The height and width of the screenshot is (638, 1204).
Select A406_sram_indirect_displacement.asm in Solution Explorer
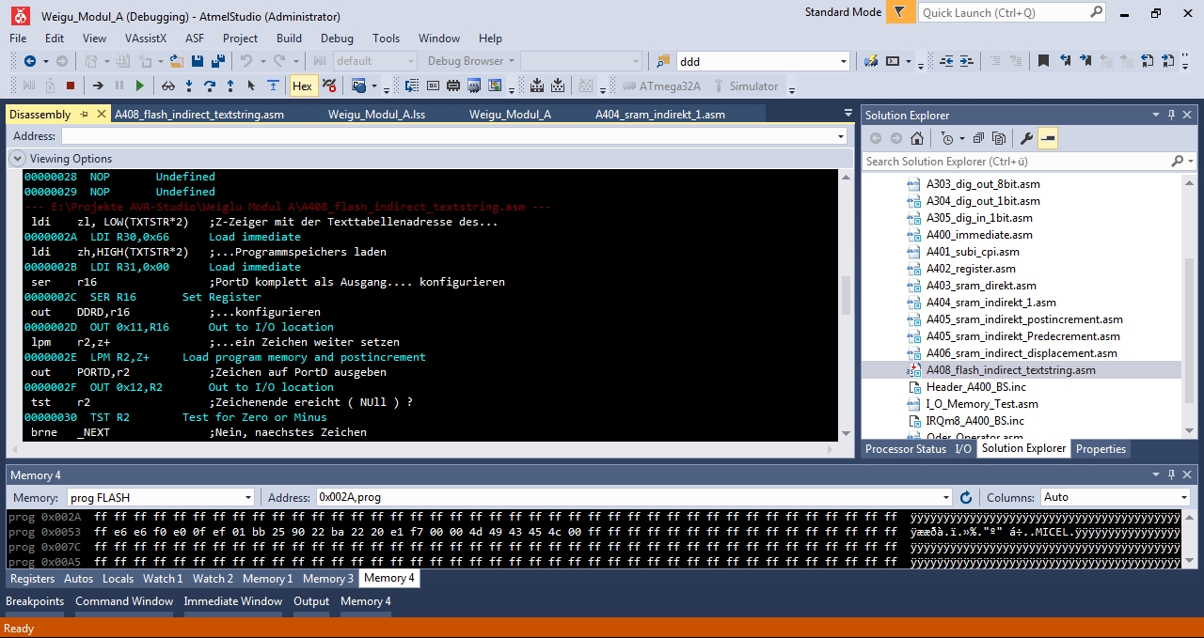point(1022,353)
